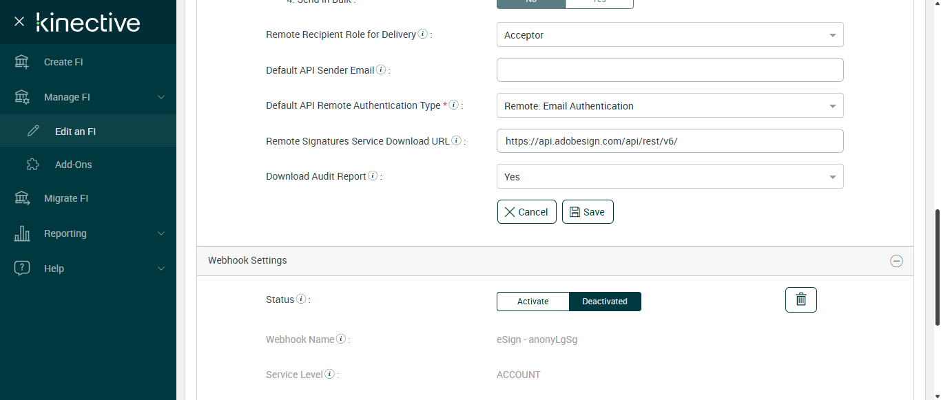Click info icon beside Service Level

click(x=329, y=374)
